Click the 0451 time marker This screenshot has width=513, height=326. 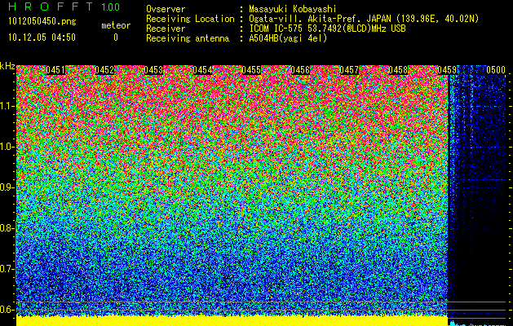tap(55, 70)
